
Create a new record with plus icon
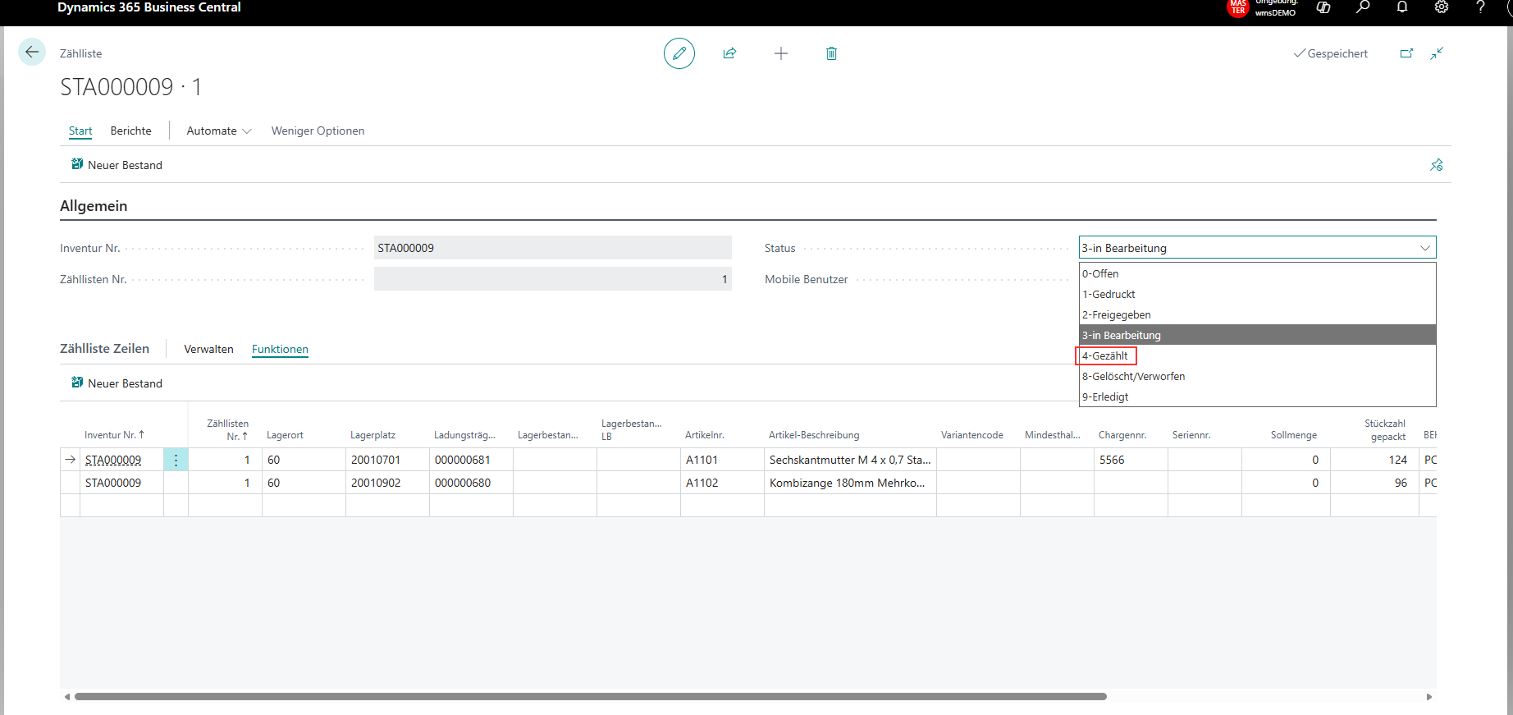click(781, 53)
